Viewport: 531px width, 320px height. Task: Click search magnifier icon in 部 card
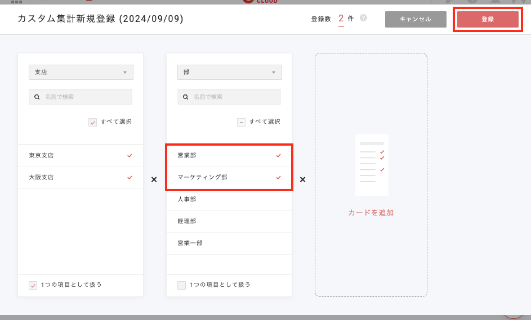click(x=186, y=97)
